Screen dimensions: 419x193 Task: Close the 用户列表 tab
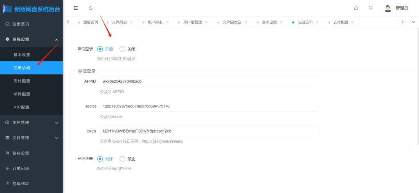(x=167, y=22)
